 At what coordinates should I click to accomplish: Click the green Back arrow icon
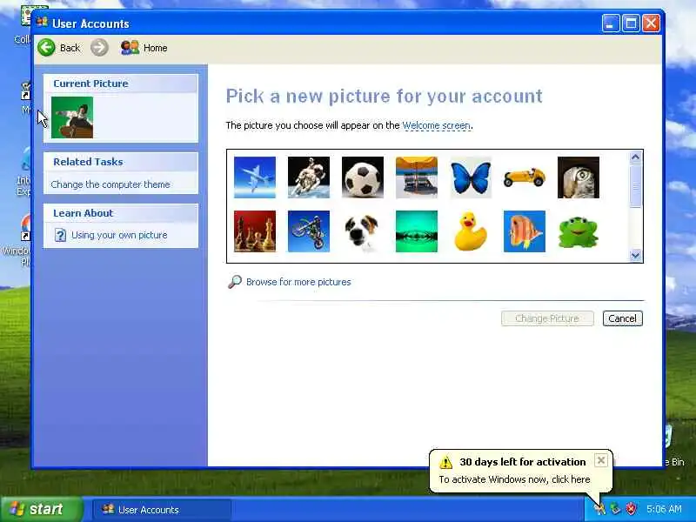47,48
